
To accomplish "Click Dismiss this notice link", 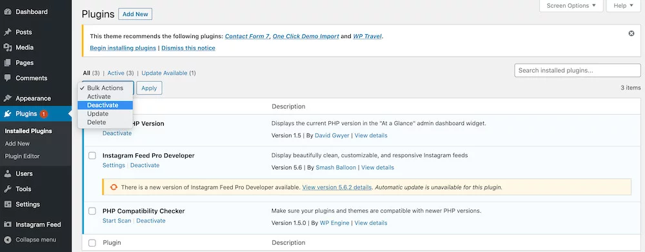I will [x=188, y=48].
